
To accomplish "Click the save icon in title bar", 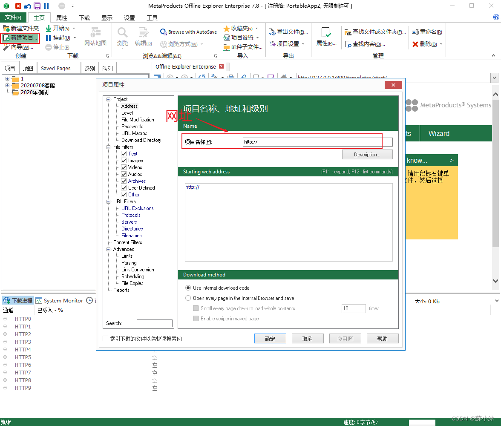I will 37,6.
